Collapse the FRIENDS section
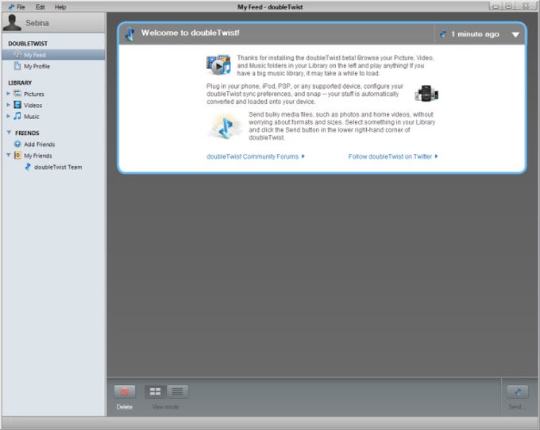 pyautogui.click(x=9, y=132)
